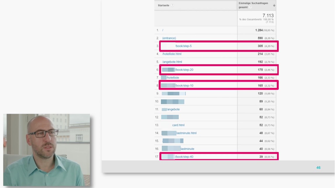Click the presenter video thumbnail
Viewport: 335px width, 188px height.
[x=46, y=150]
